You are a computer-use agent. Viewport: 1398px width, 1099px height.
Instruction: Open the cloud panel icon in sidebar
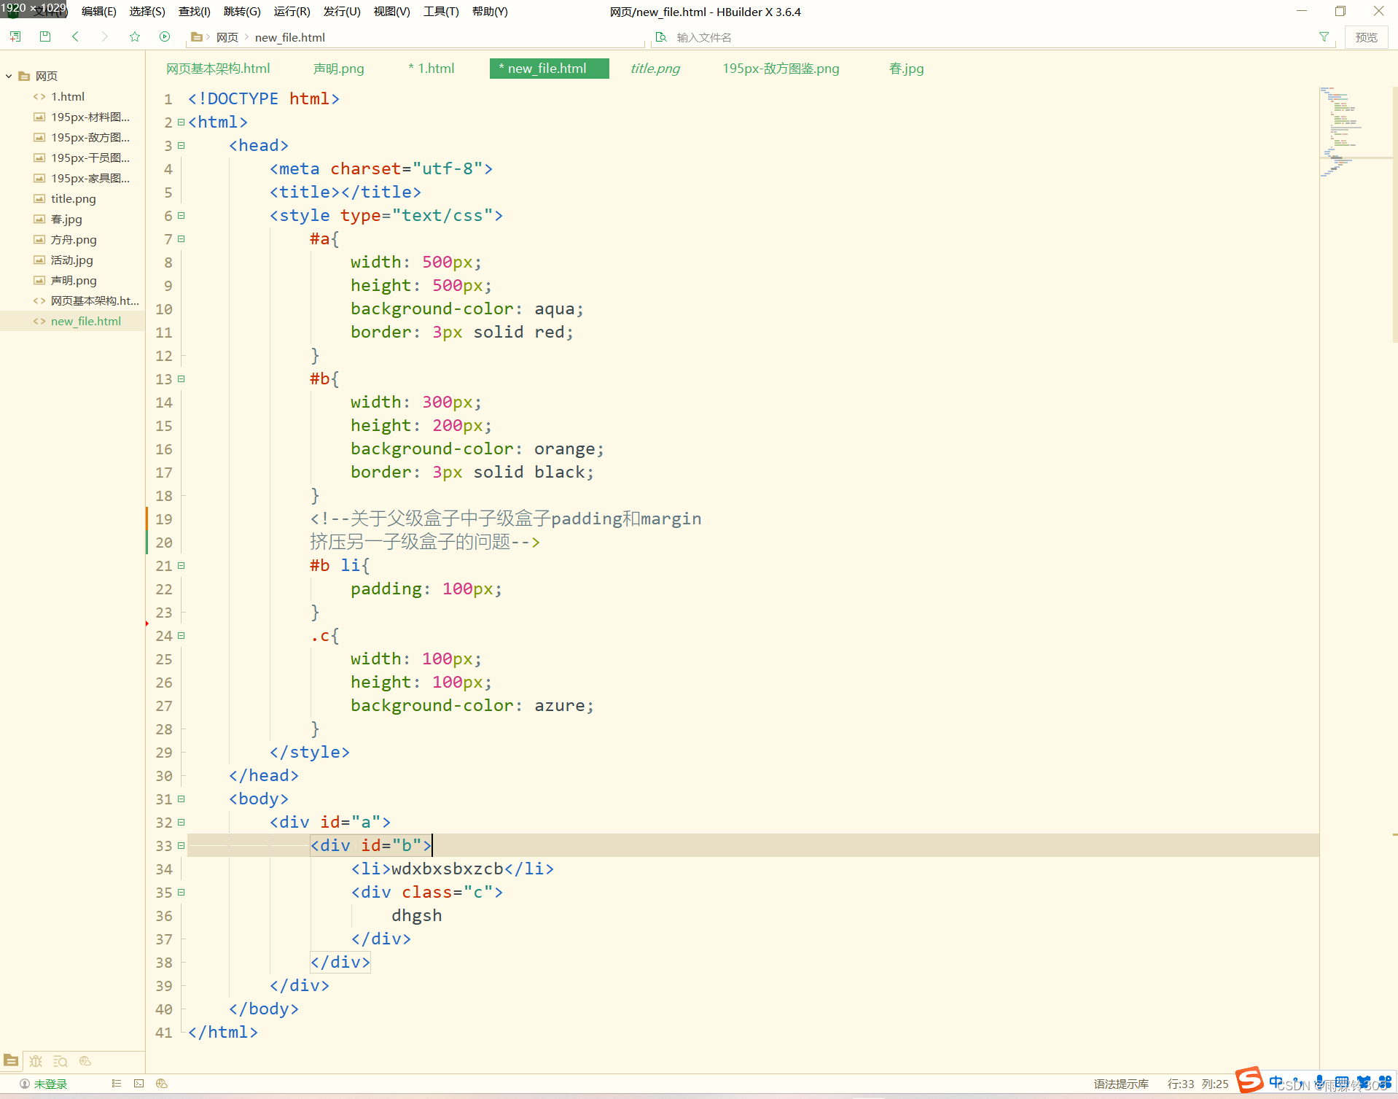click(85, 1061)
